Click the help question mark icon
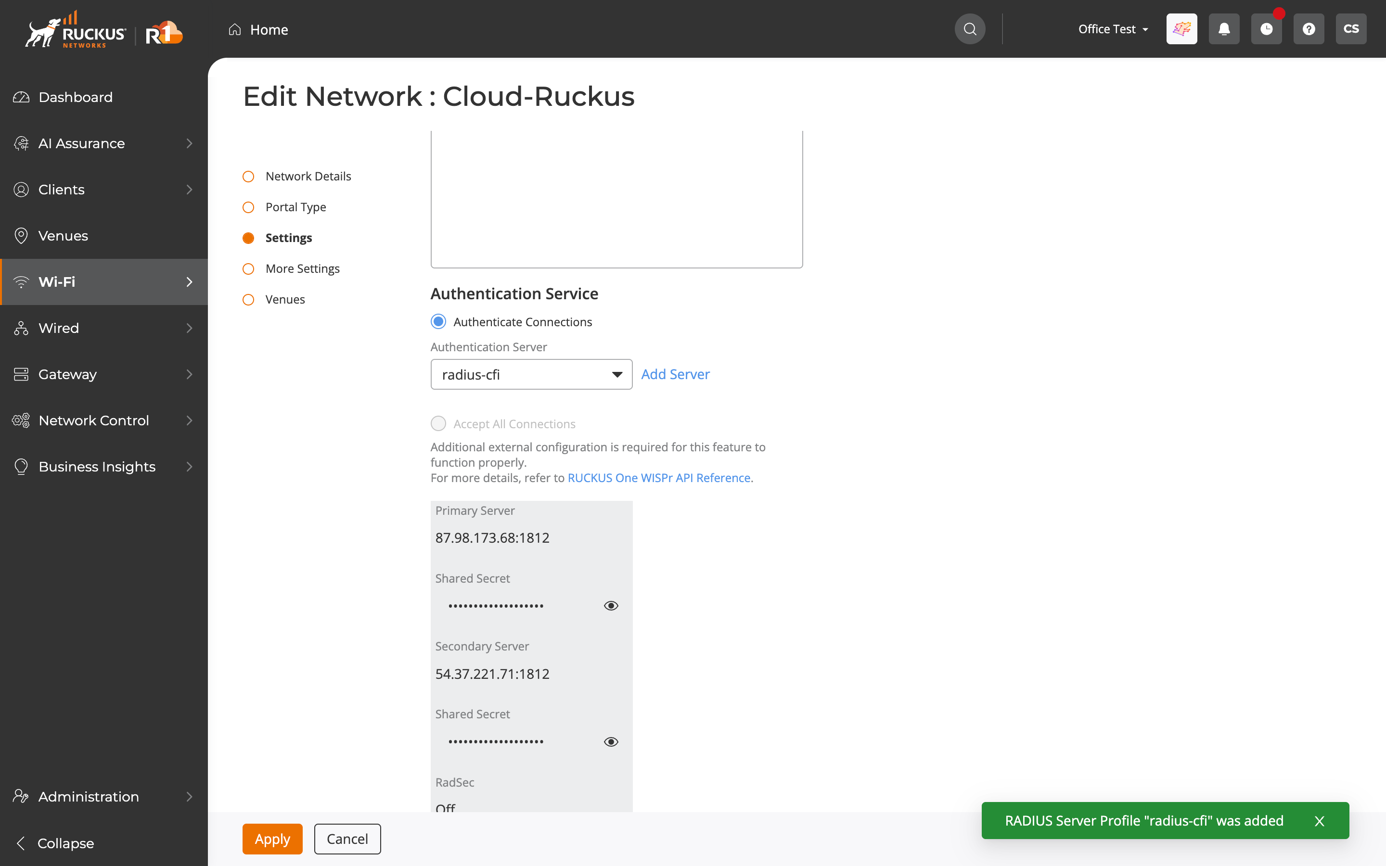The height and width of the screenshot is (866, 1386). click(1309, 29)
